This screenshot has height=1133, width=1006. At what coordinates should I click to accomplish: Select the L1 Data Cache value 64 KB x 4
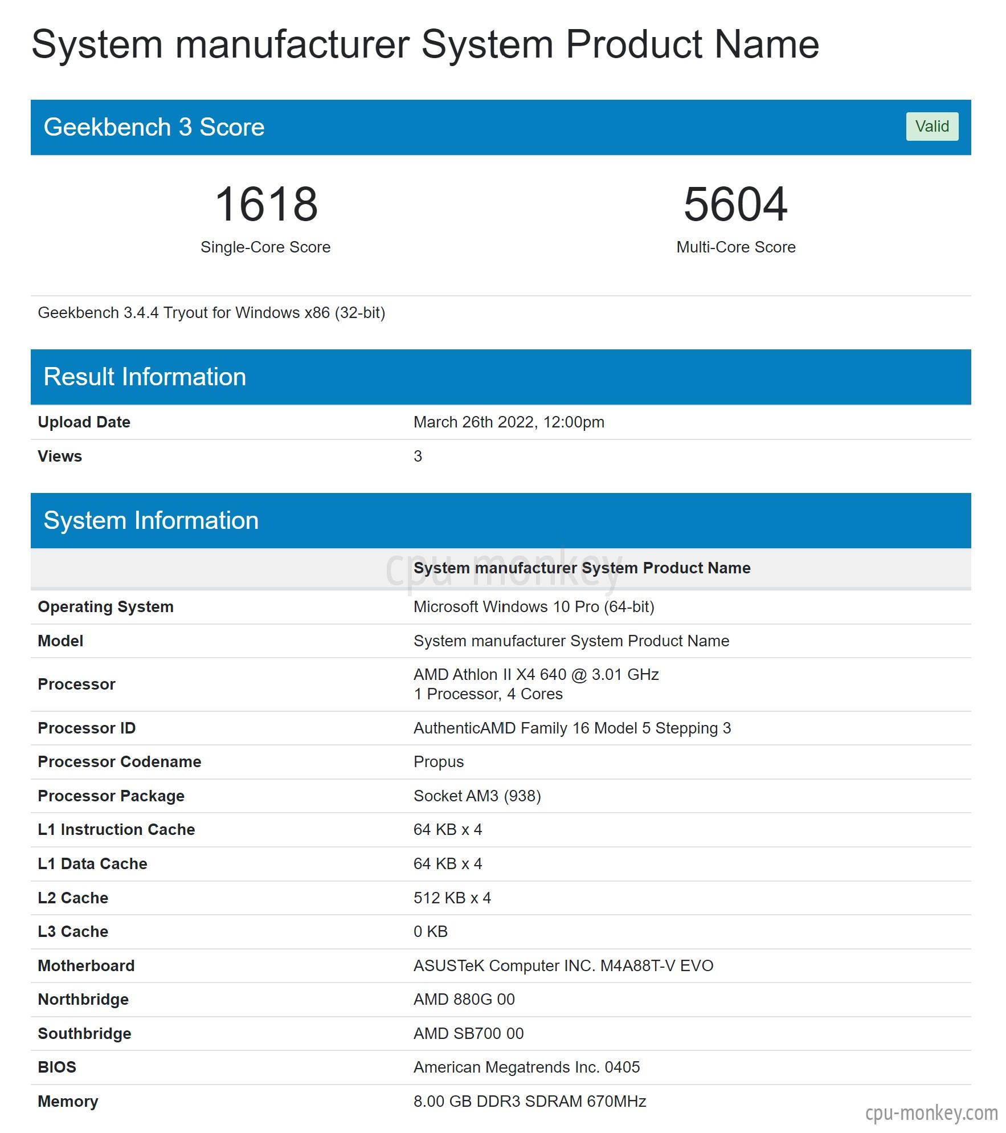pyautogui.click(x=448, y=864)
